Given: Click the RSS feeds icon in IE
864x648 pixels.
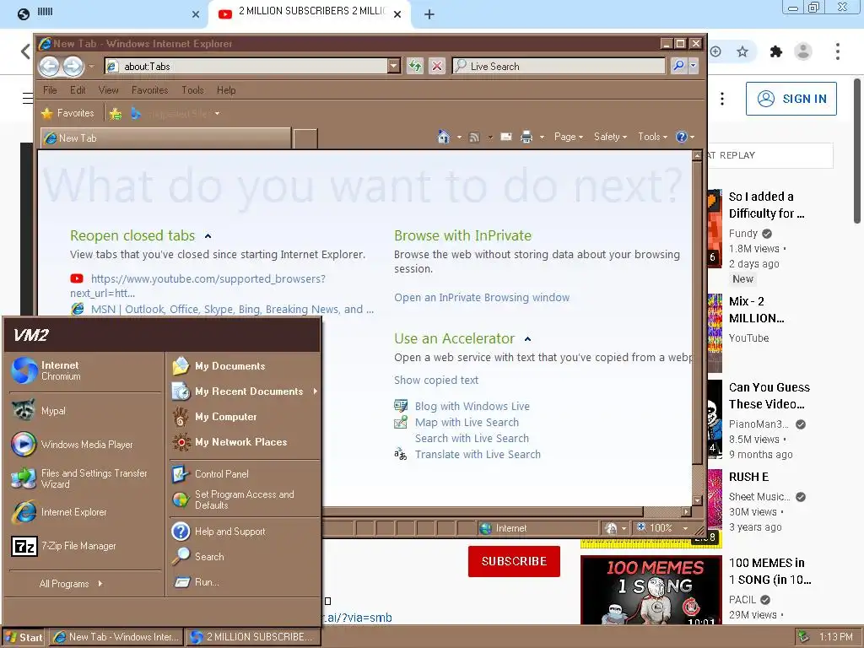Looking at the screenshot, I should tap(474, 138).
